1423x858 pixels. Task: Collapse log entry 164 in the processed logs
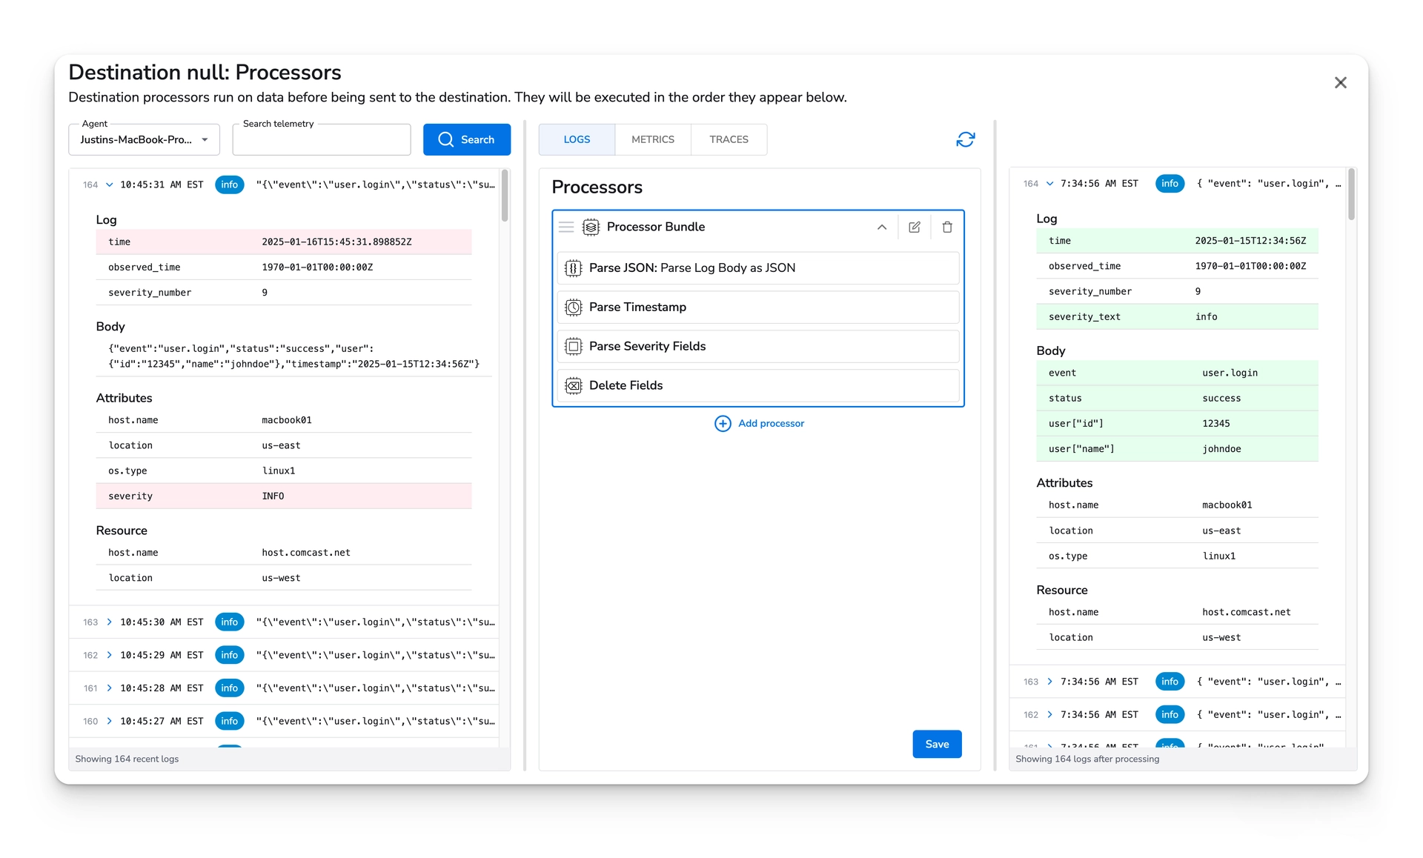click(x=1049, y=184)
